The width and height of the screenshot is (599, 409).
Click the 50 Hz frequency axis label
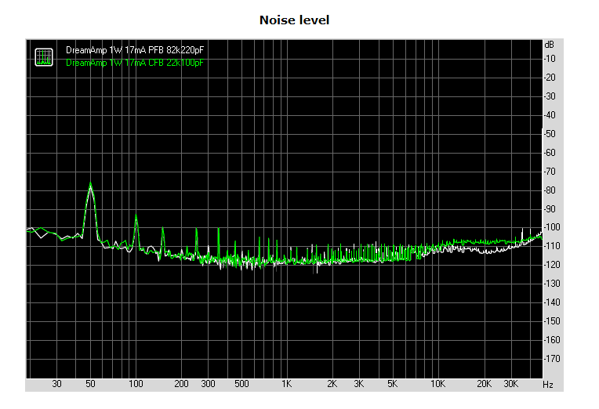90,384
